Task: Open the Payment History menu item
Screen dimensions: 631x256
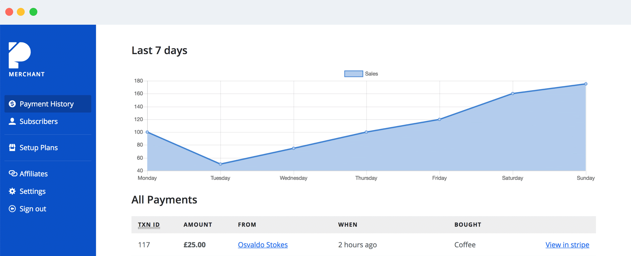Action: coord(47,104)
